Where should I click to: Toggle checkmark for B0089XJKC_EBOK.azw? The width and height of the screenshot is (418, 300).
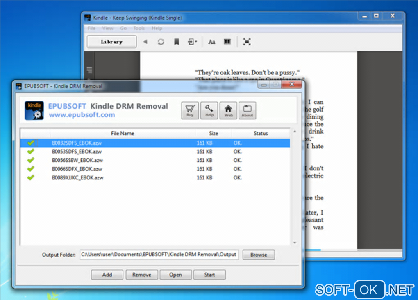click(x=31, y=177)
